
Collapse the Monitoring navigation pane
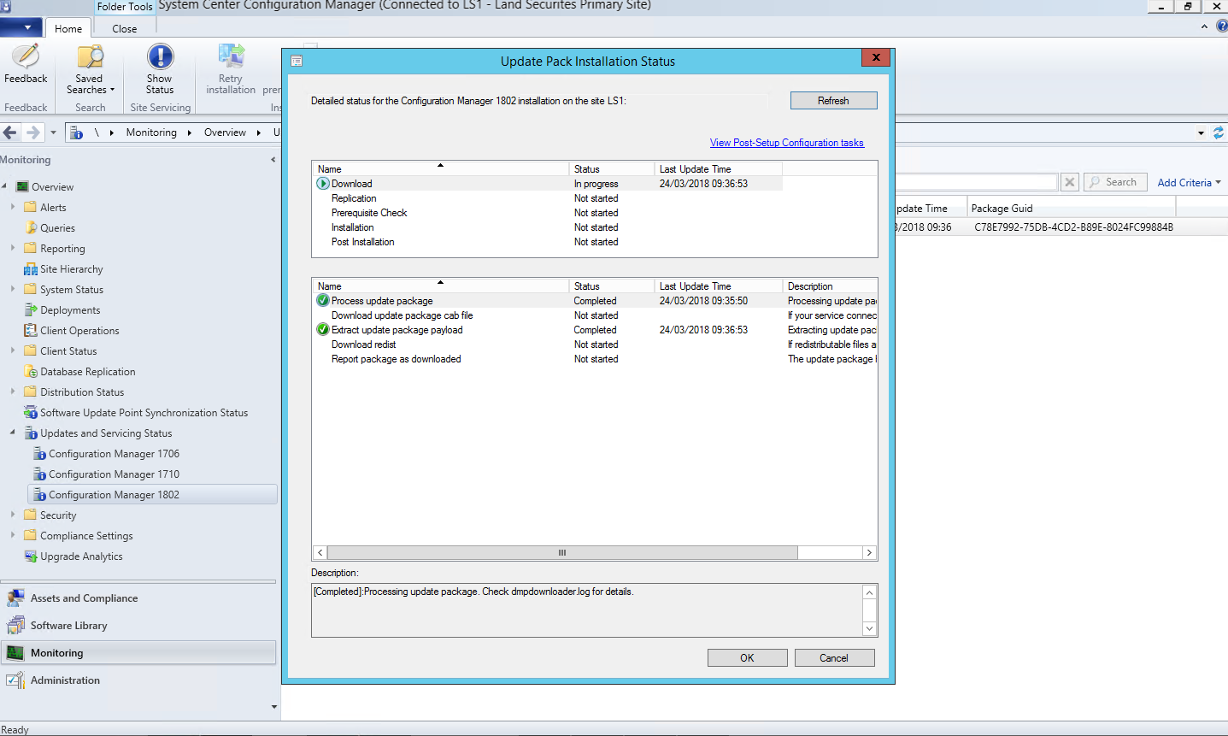coord(273,160)
